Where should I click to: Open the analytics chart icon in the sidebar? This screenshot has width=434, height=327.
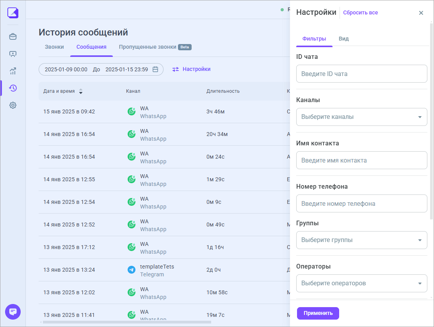tap(13, 71)
